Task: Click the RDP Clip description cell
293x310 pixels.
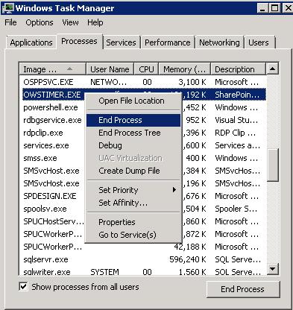Action: (236, 133)
